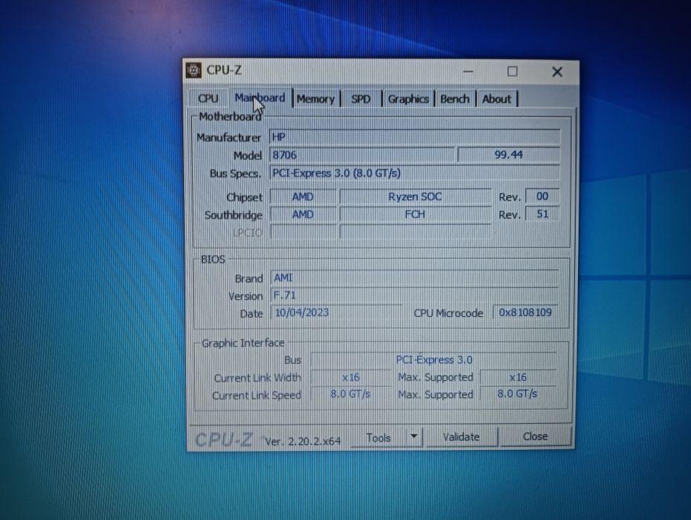The height and width of the screenshot is (520, 691).
Task: Click the Manufacturer field showing HP
Action: [x=415, y=137]
